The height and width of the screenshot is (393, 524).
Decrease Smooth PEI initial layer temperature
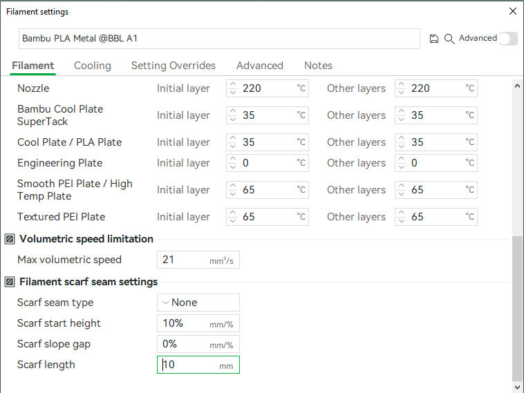point(233,193)
